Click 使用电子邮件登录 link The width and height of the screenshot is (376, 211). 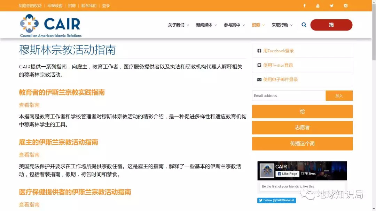(281, 79)
